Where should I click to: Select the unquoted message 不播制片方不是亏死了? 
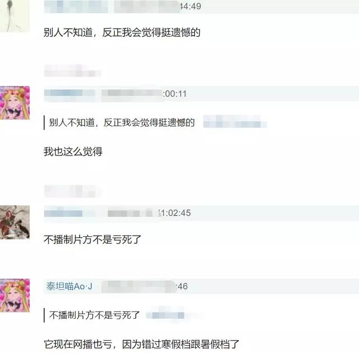(93, 240)
